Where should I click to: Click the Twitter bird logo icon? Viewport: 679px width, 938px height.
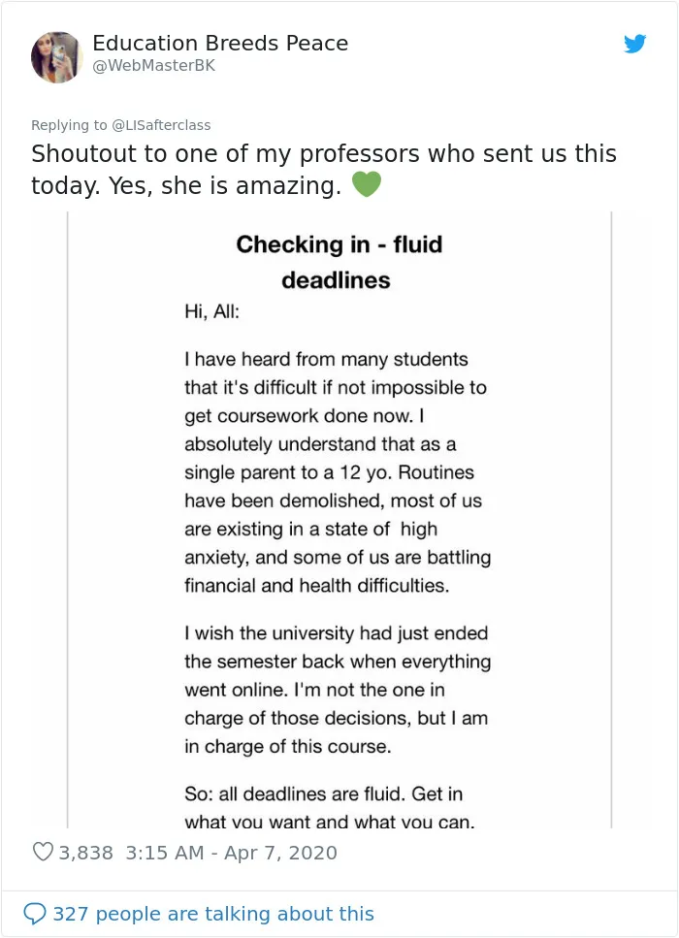click(x=634, y=44)
